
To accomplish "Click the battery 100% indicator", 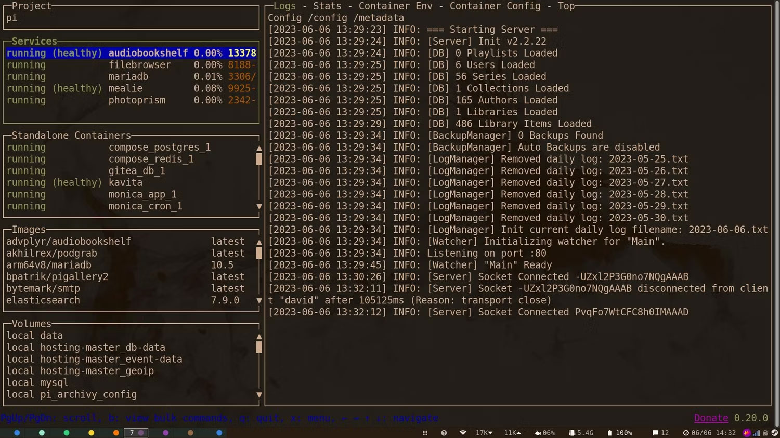I will [619, 433].
